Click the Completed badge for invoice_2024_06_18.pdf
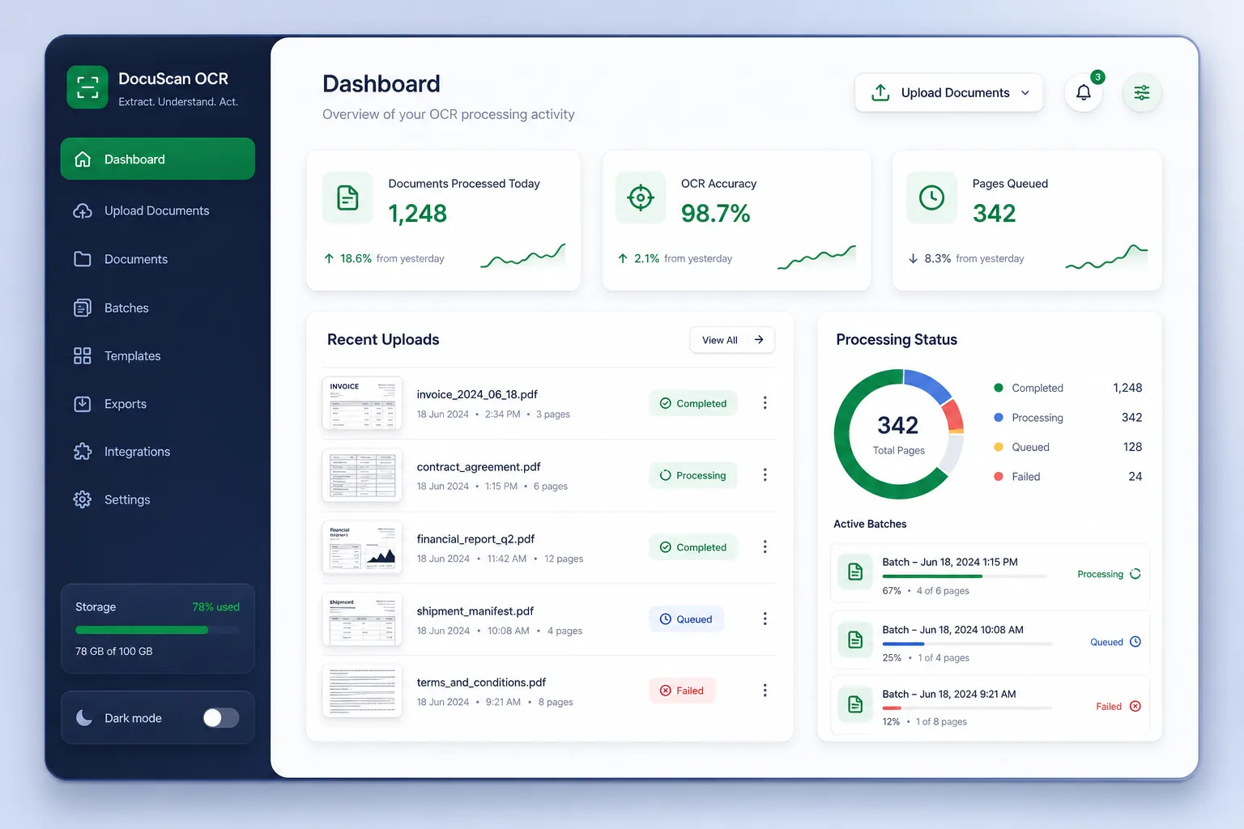Viewport: 1244px width, 829px height. [x=693, y=403]
